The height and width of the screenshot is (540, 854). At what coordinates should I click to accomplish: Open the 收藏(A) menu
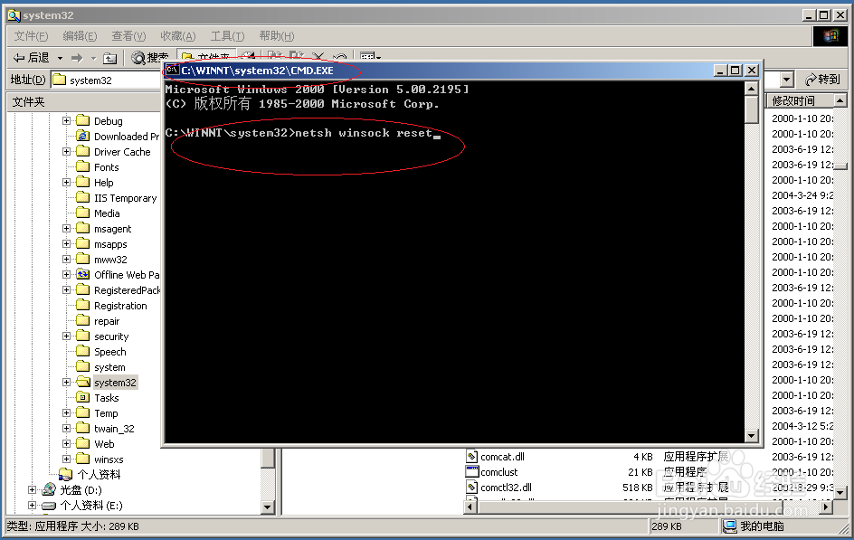pos(177,35)
